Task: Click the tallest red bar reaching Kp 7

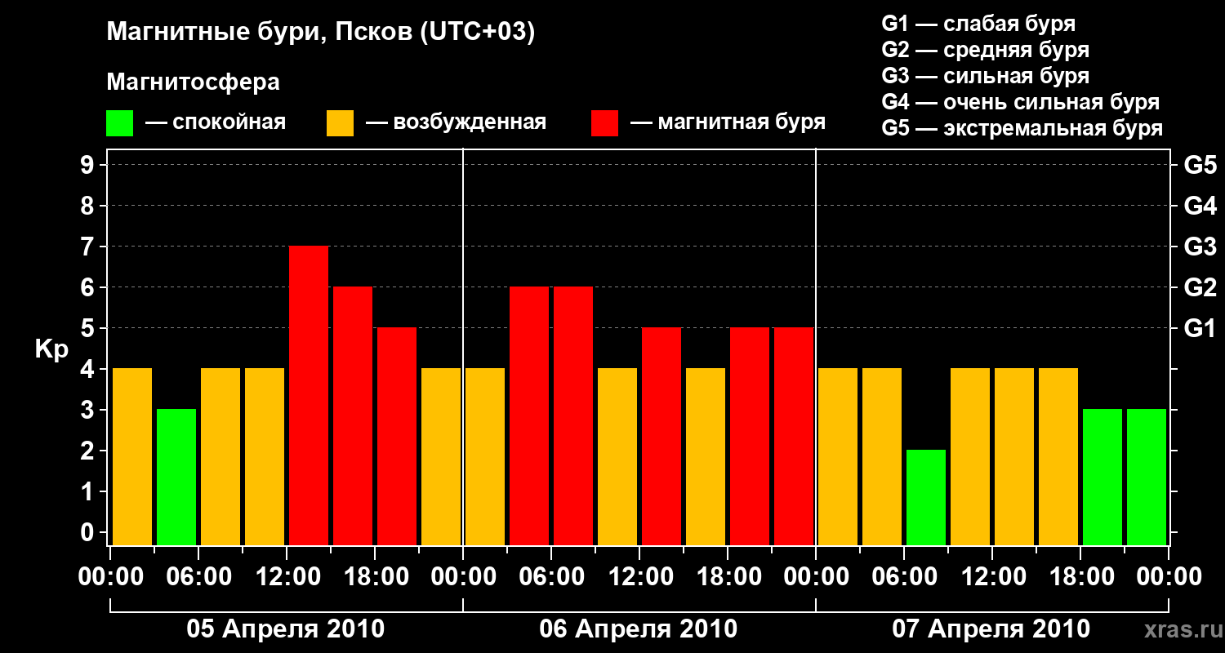Action: (309, 396)
